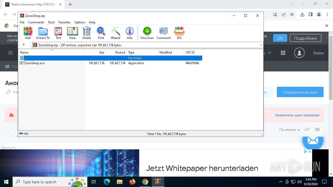Open the apps grid icon on FEX page
This screenshot has width=333, height=187.
tap(283, 53)
